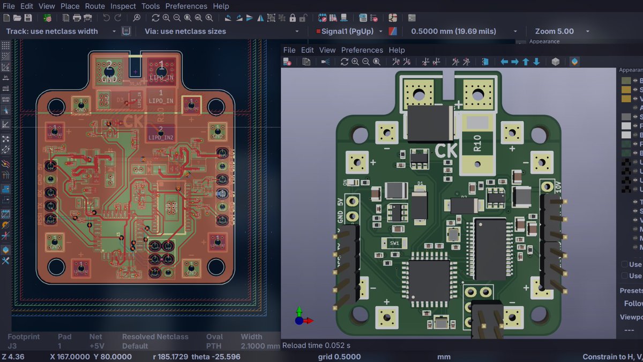This screenshot has width=643, height=362.
Task: Zoom in on the PCB editor canvas
Action: (166, 18)
